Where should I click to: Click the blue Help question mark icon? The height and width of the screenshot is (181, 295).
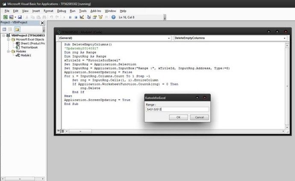coord(113,17)
